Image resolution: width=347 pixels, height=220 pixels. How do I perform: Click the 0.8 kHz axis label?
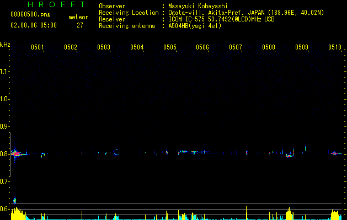(4, 154)
